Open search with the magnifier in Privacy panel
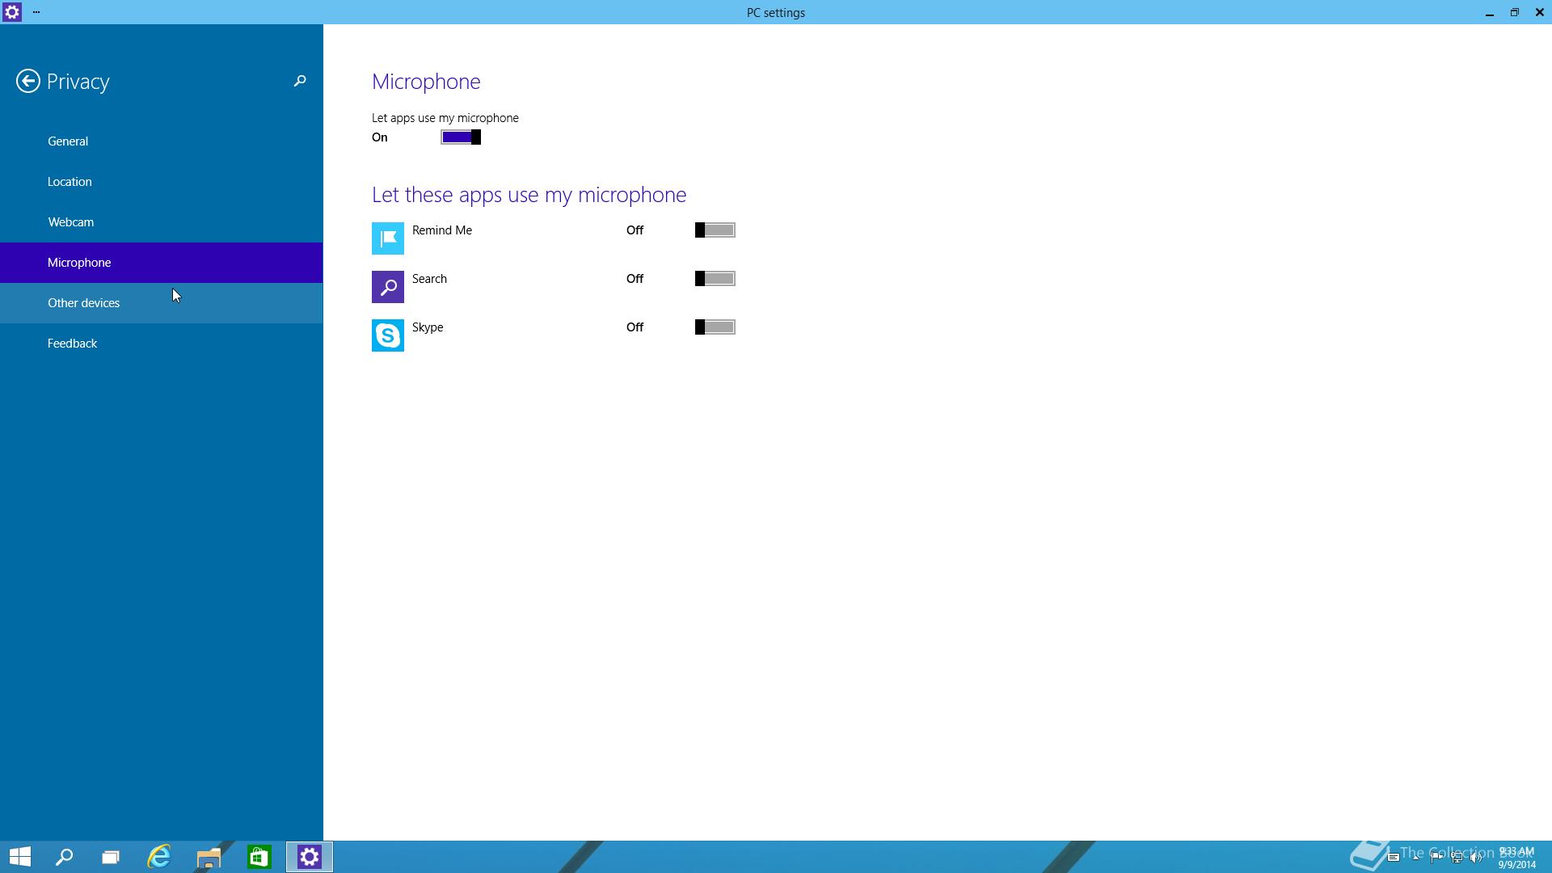Image resolution: width=1552 pixels, height=873 pixels. click(x=300, y=81)
